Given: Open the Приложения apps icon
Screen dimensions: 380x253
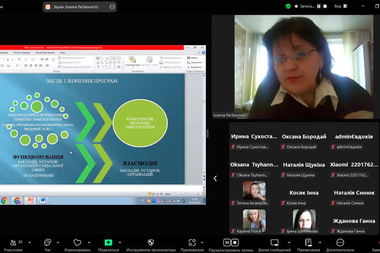Looking at the screenshot, I should click(x=192, y=243).
